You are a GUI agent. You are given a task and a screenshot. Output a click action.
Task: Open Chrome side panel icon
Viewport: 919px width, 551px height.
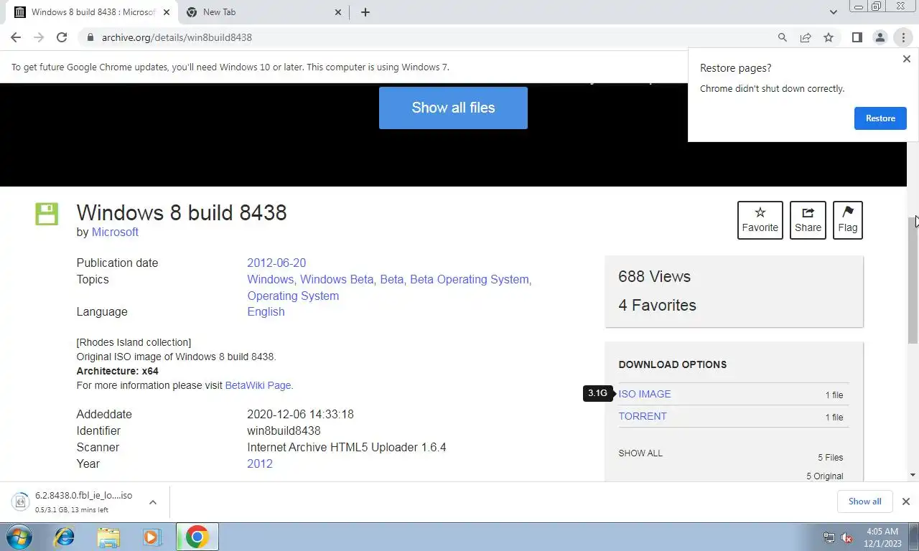point(857,37)
